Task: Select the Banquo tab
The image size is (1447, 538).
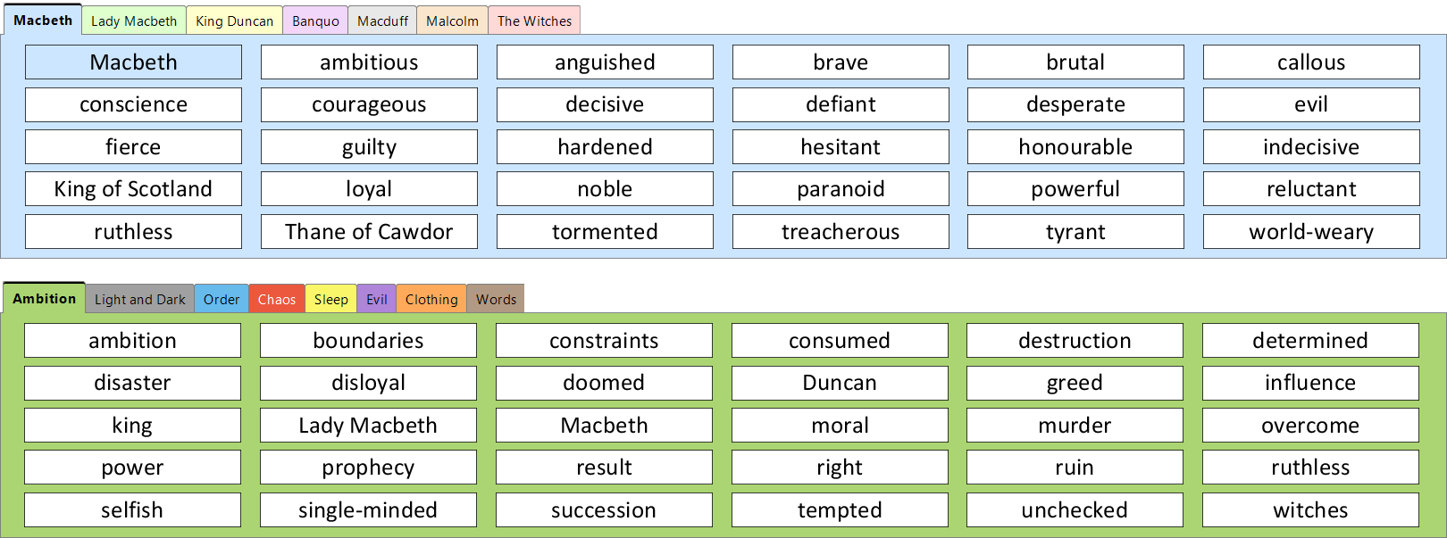Action: click(x=315, y=21)
